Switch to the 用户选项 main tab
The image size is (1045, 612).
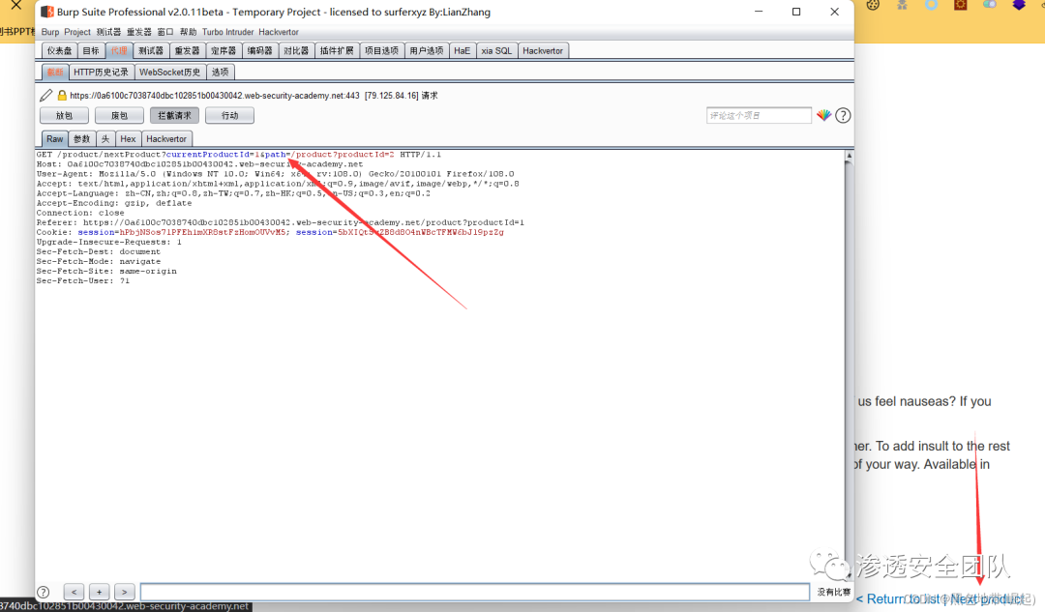click(427, 50)
